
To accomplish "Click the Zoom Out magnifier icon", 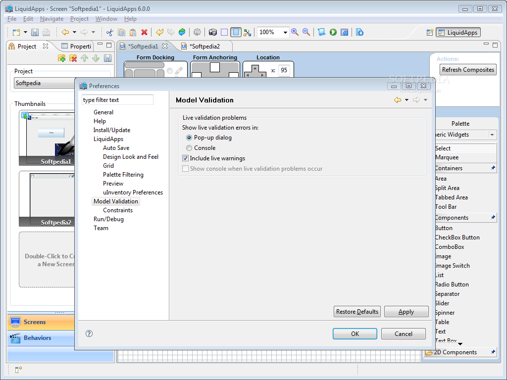I will 306,32.
